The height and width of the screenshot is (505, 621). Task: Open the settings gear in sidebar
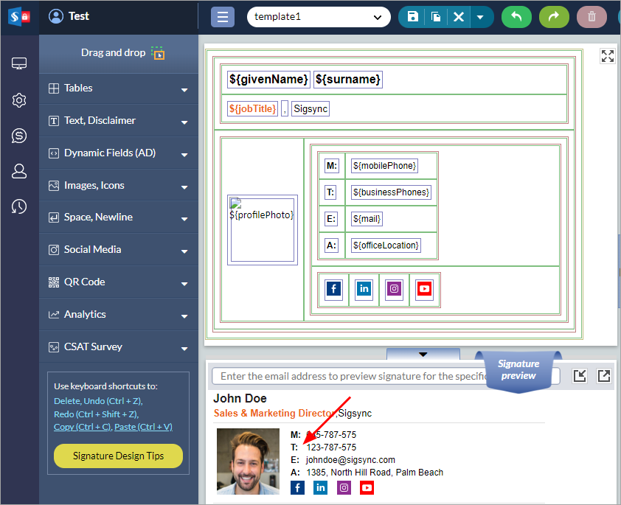click(19, 100)
